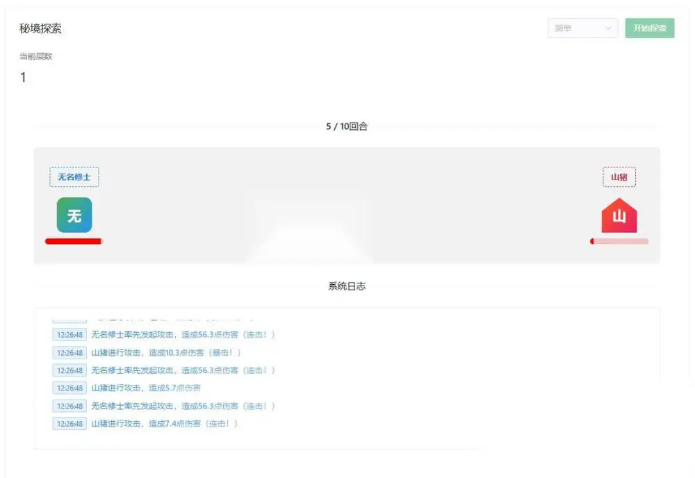The image size is (695, 478).
Task: Click timestamp tag beside the 7.4点伤害 log entry
Action: coord(69,424)
